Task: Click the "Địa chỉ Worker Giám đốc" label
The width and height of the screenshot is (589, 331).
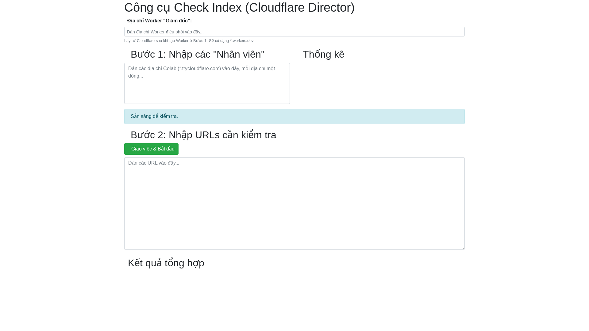Action: 160,21
